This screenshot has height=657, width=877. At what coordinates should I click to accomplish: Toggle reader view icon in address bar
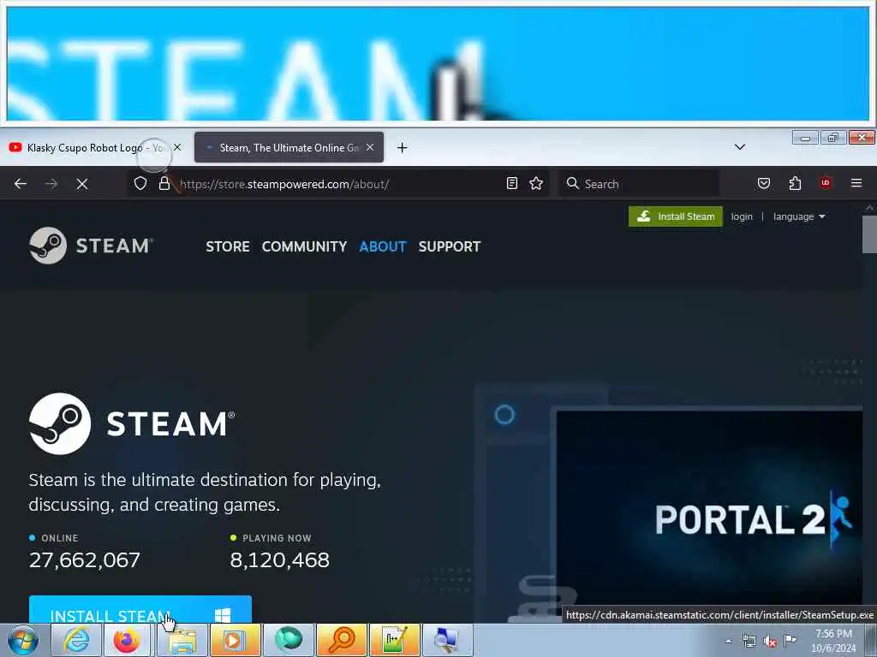[x=512, y=183]
